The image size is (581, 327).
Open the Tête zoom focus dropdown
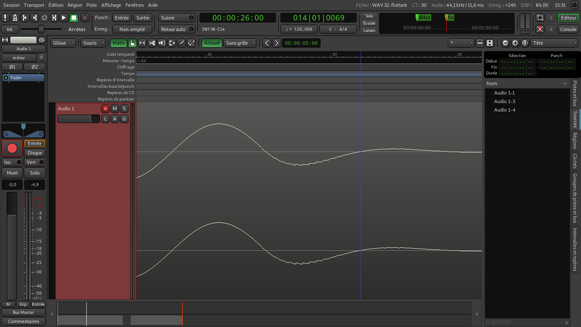555,43
